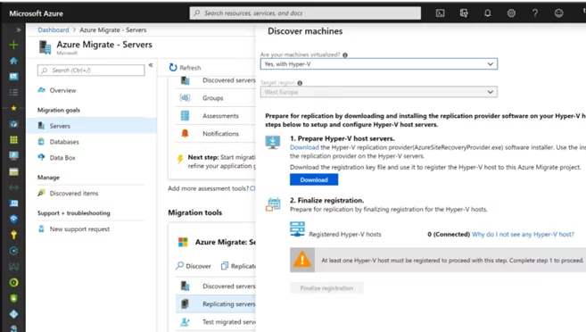
Task: Expand the 'Are your machines virtualized' dropdown
Action: (378, 64)
